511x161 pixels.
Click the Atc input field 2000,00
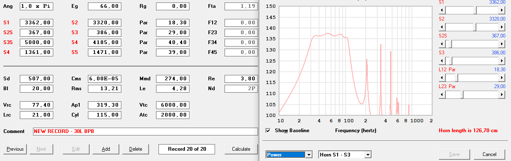point(173,115)
